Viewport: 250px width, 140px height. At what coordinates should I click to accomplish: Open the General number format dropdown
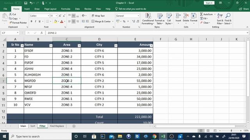click(x=138, y=16)
